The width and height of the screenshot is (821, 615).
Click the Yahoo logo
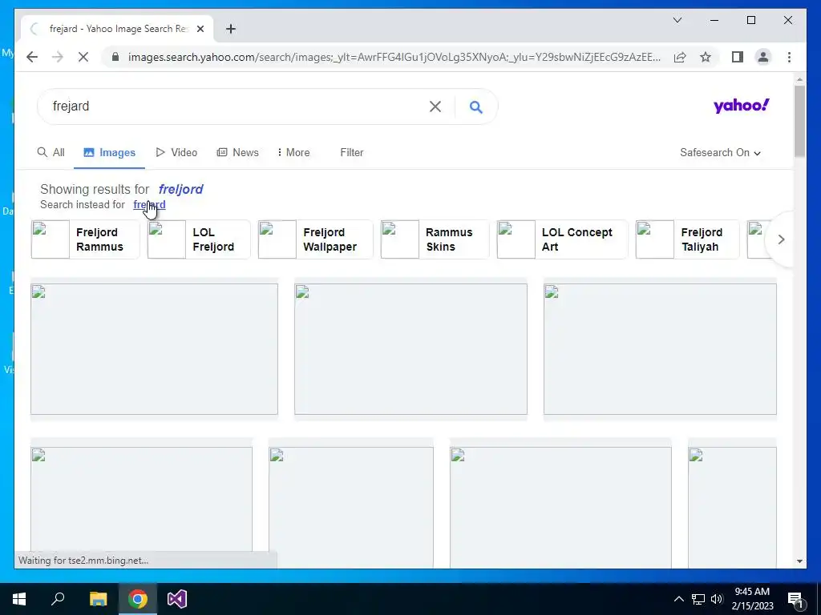[742, 106]
